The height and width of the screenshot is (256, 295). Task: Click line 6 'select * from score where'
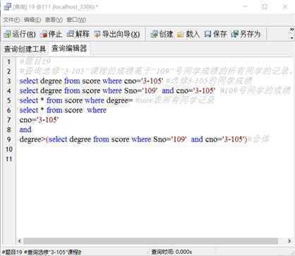tap(63, 110)
